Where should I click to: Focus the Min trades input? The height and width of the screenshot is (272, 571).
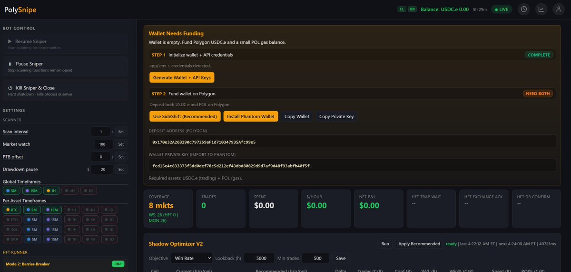pyautogui.click(x=315, y=258)
